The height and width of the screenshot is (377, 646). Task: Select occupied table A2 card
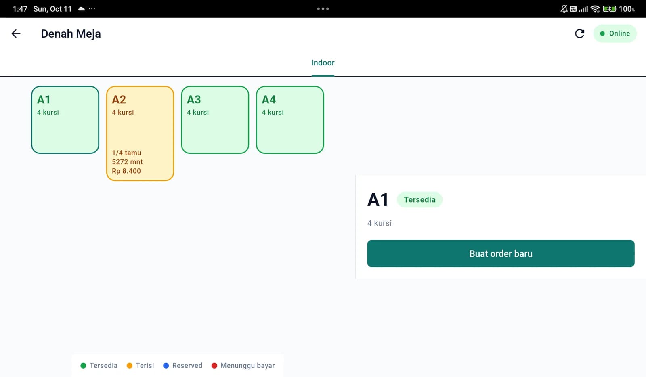pyautogui.click(x=140, y=133)
